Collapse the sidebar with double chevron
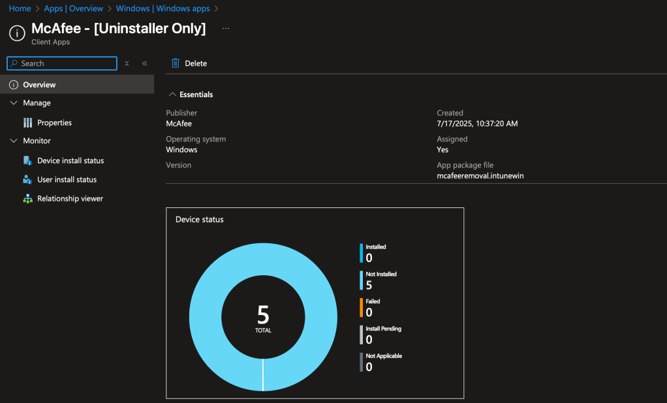The image size is (667, 403). coord(144,63)
